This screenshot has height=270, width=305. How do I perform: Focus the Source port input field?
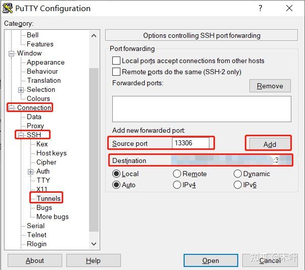pos(191,143)
